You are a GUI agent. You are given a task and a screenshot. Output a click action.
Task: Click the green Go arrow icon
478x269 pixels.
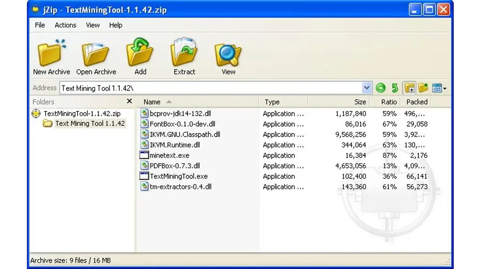click(x=381, y=88)
